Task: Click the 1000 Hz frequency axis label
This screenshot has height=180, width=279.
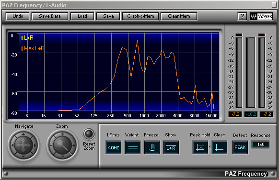Action: (x=144, y=116)
